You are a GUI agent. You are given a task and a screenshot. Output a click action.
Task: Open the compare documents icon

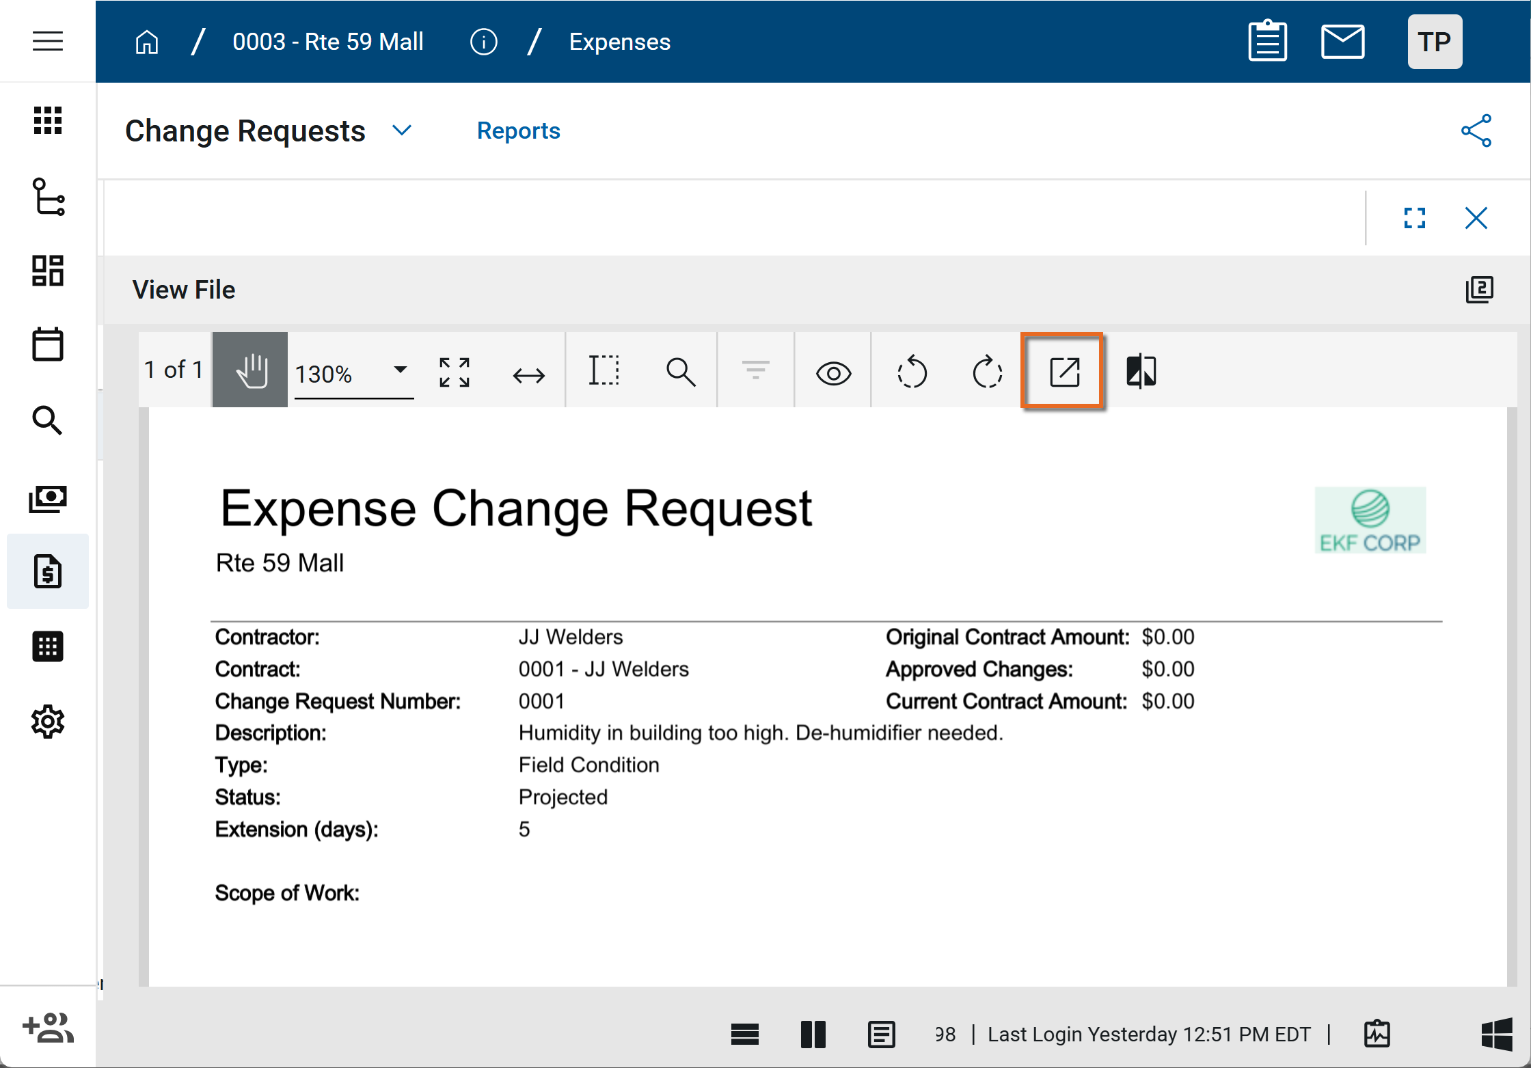(1141, 371)
